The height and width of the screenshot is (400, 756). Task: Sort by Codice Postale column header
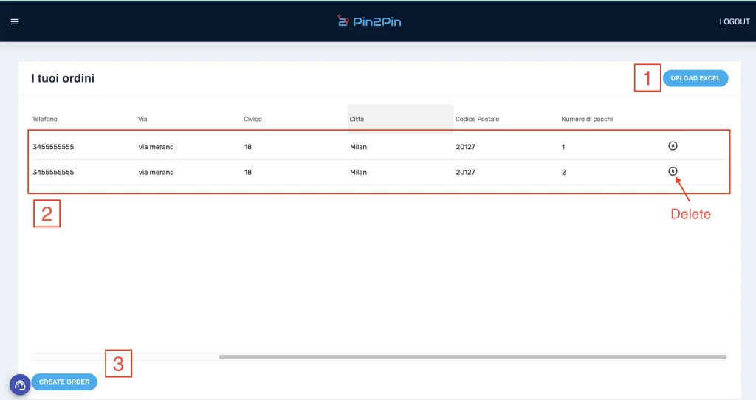[x=477, y=119]
